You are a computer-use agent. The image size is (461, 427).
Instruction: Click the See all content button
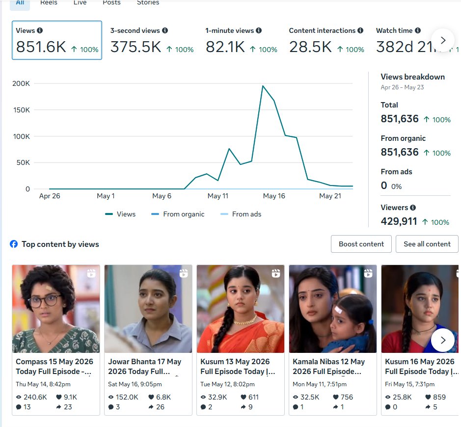(x=427, y=244)
